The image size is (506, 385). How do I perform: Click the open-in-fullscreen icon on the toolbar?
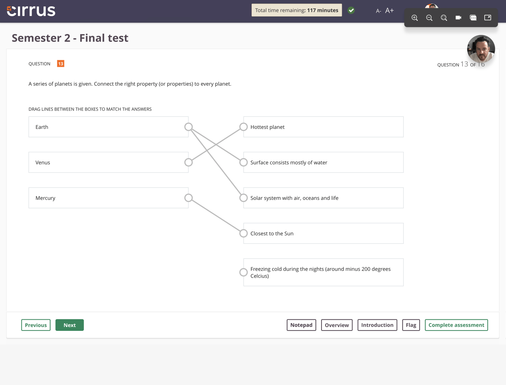(x=488, y=17)
